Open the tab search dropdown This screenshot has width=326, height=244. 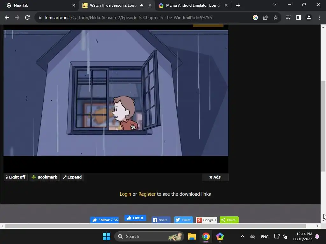pos(275,4)
